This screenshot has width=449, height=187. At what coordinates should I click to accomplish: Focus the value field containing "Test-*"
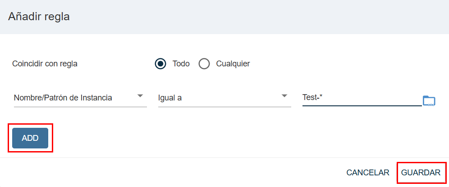tap(362, 98)
